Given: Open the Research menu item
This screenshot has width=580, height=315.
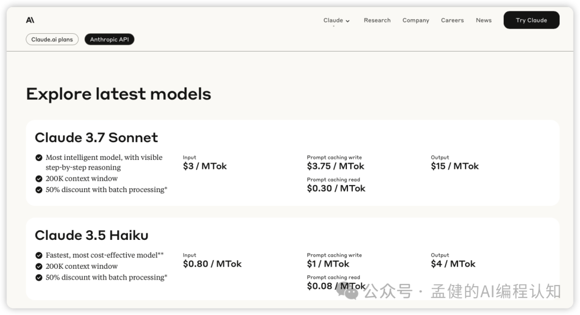Looking at the screenshot, I should [377, 20].
